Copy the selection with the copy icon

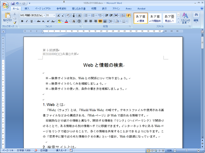15,18
